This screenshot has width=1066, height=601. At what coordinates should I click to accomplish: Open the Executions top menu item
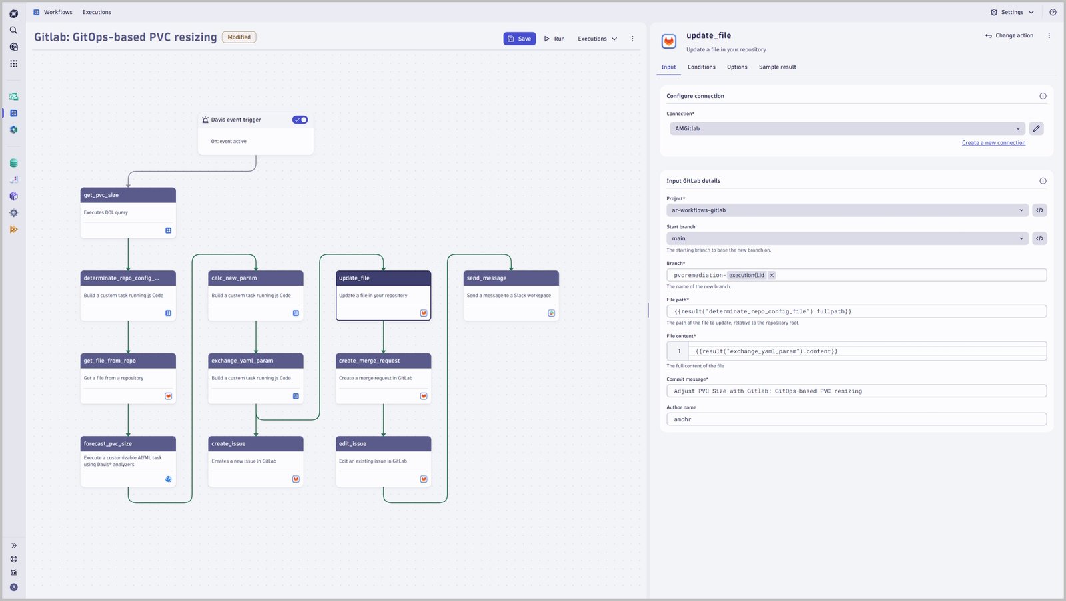coord(97,12)
